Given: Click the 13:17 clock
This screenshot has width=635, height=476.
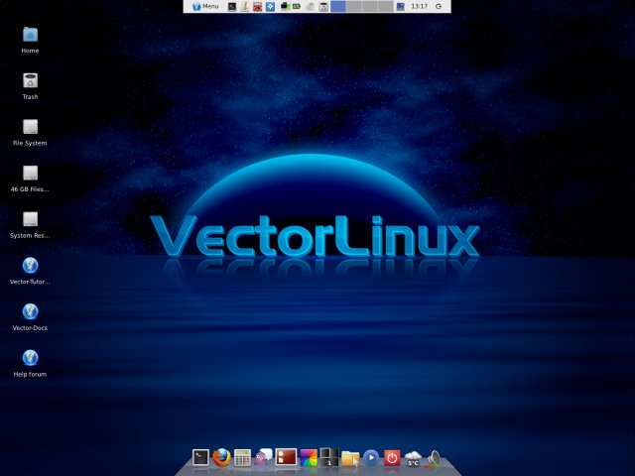Looking at the screenshot, I should click(419, 7).
